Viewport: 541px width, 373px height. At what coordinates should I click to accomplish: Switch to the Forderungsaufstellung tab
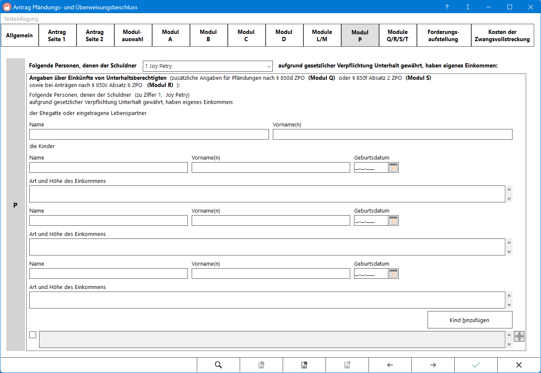pyautogui.click(x=443, y=35)
